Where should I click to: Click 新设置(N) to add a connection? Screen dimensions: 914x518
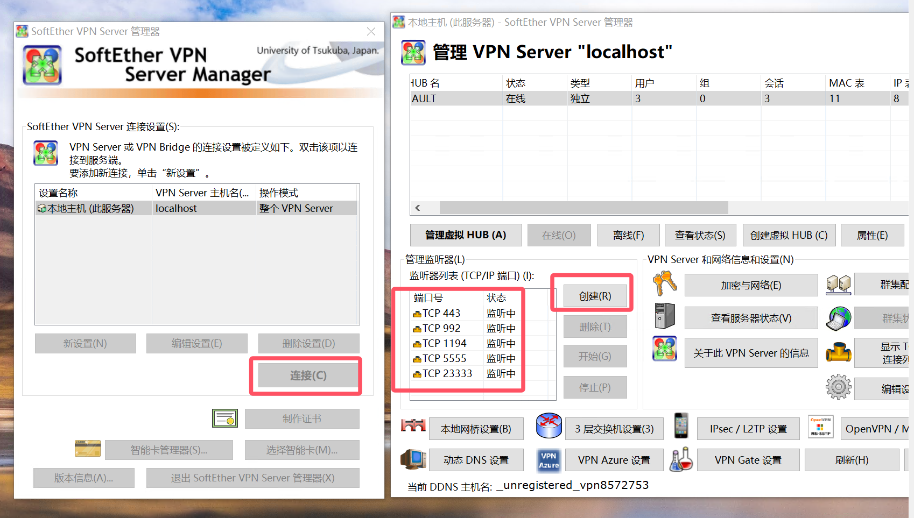coord(85,343)
